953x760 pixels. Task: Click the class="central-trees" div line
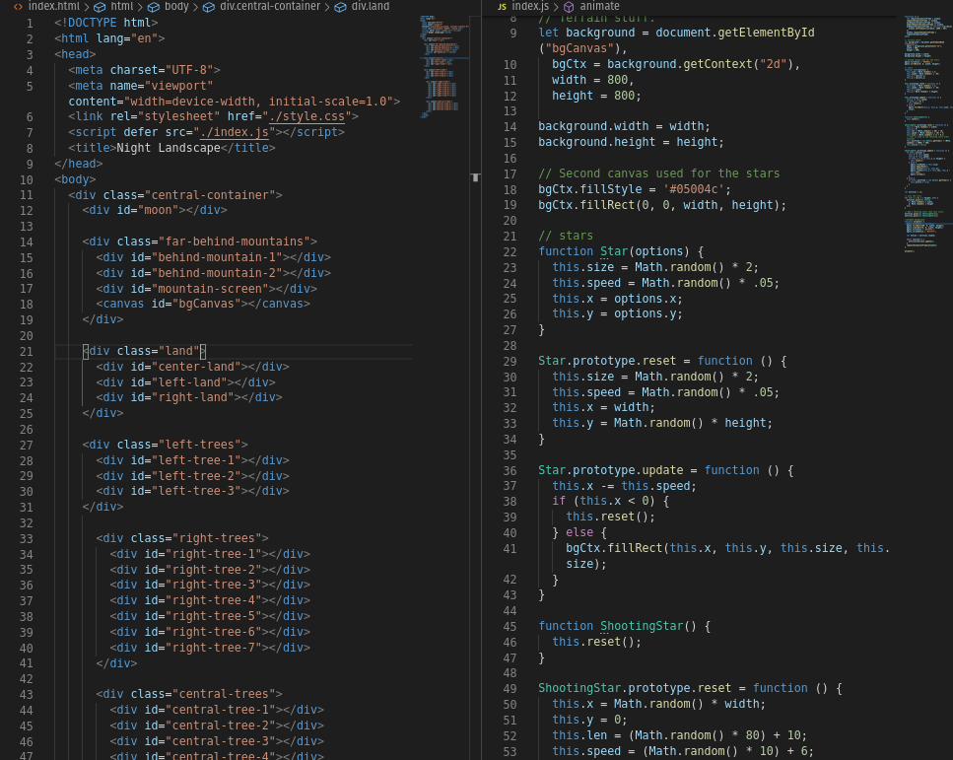click(x=189, y=694)
